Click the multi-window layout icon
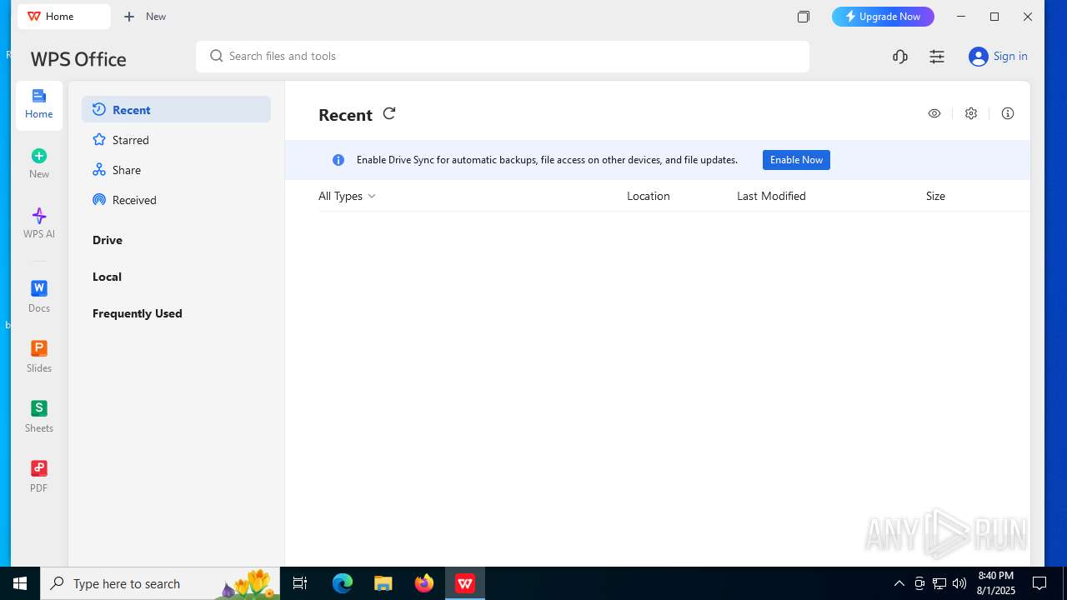The width and height of the screenshot is (1067, 600). [804, 17]
